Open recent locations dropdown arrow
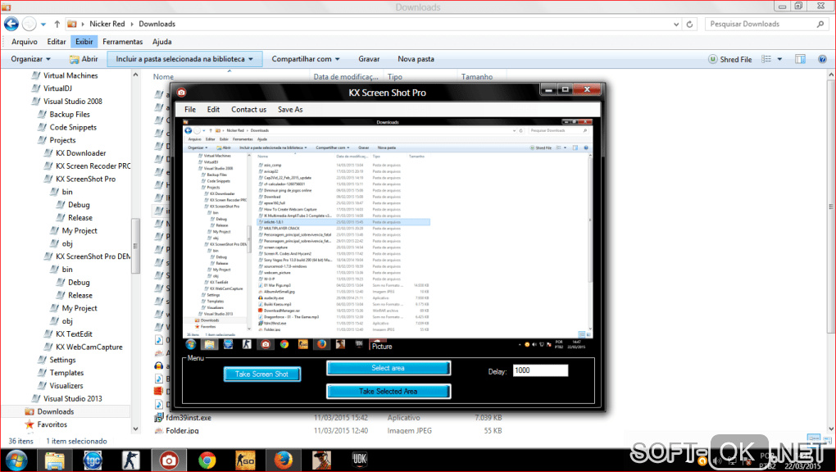This screenshot has width=836, height=472. pos(43,24)
